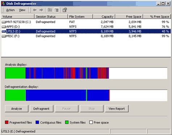Select the APPS (D:) drive icon

pyautogui.click(x=4, y=27)
